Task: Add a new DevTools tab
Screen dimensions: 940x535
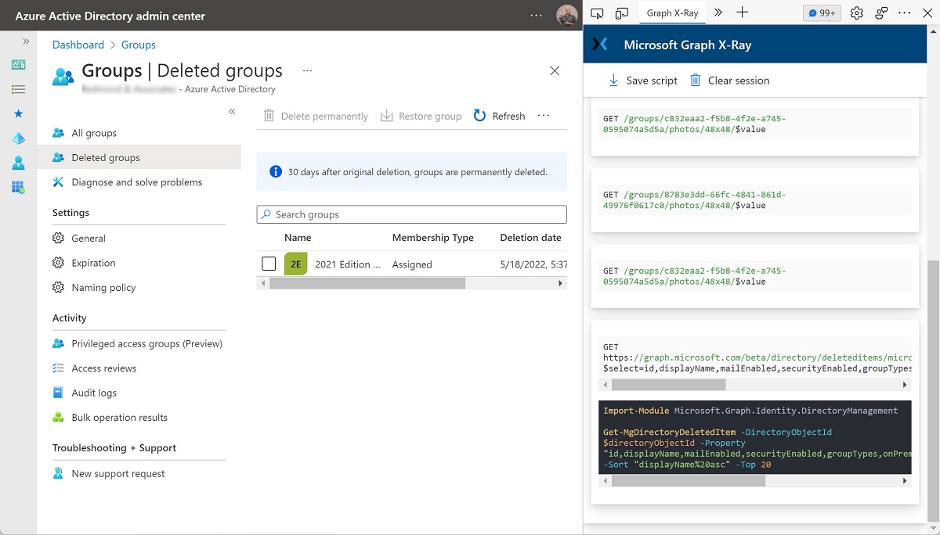Action: (743, 13)
